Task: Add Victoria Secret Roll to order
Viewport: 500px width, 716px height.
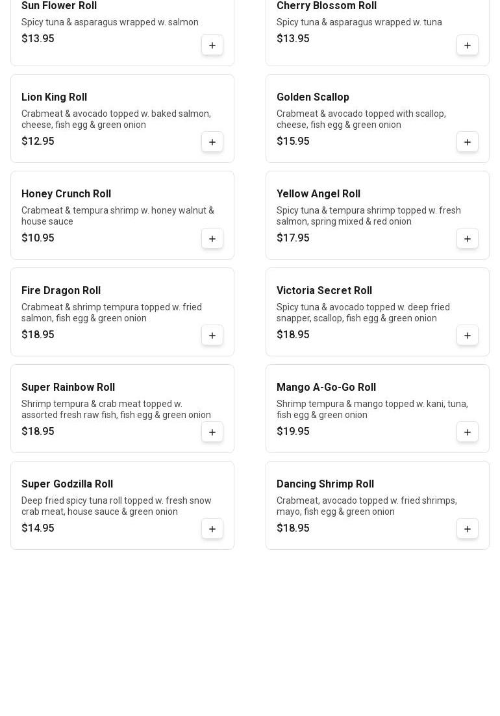Action: point(468,336)
